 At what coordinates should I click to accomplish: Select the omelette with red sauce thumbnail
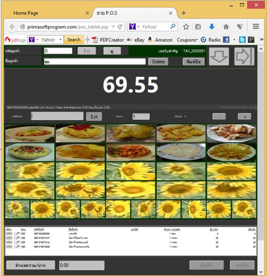[x=81, y=133]
